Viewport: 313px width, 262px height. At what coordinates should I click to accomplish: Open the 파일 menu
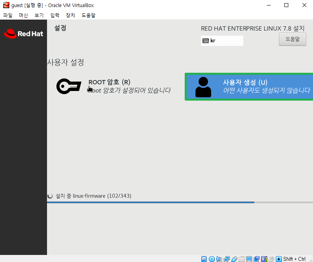8,15
